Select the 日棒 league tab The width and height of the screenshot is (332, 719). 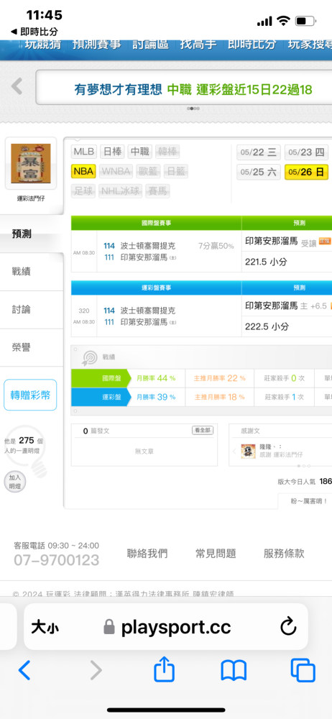pos(111,151)
